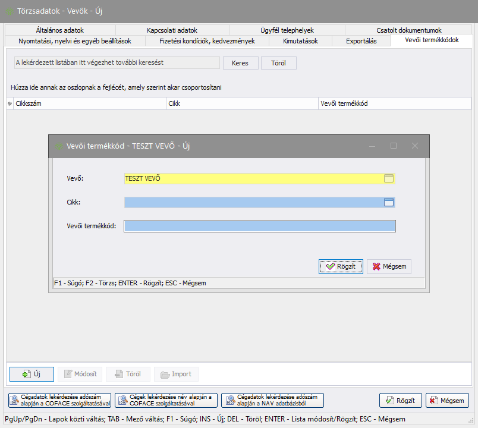Open the Cikk field lookup icon
Screen dimensions: 478x428
pyautogui.click(x=389, y=202)
